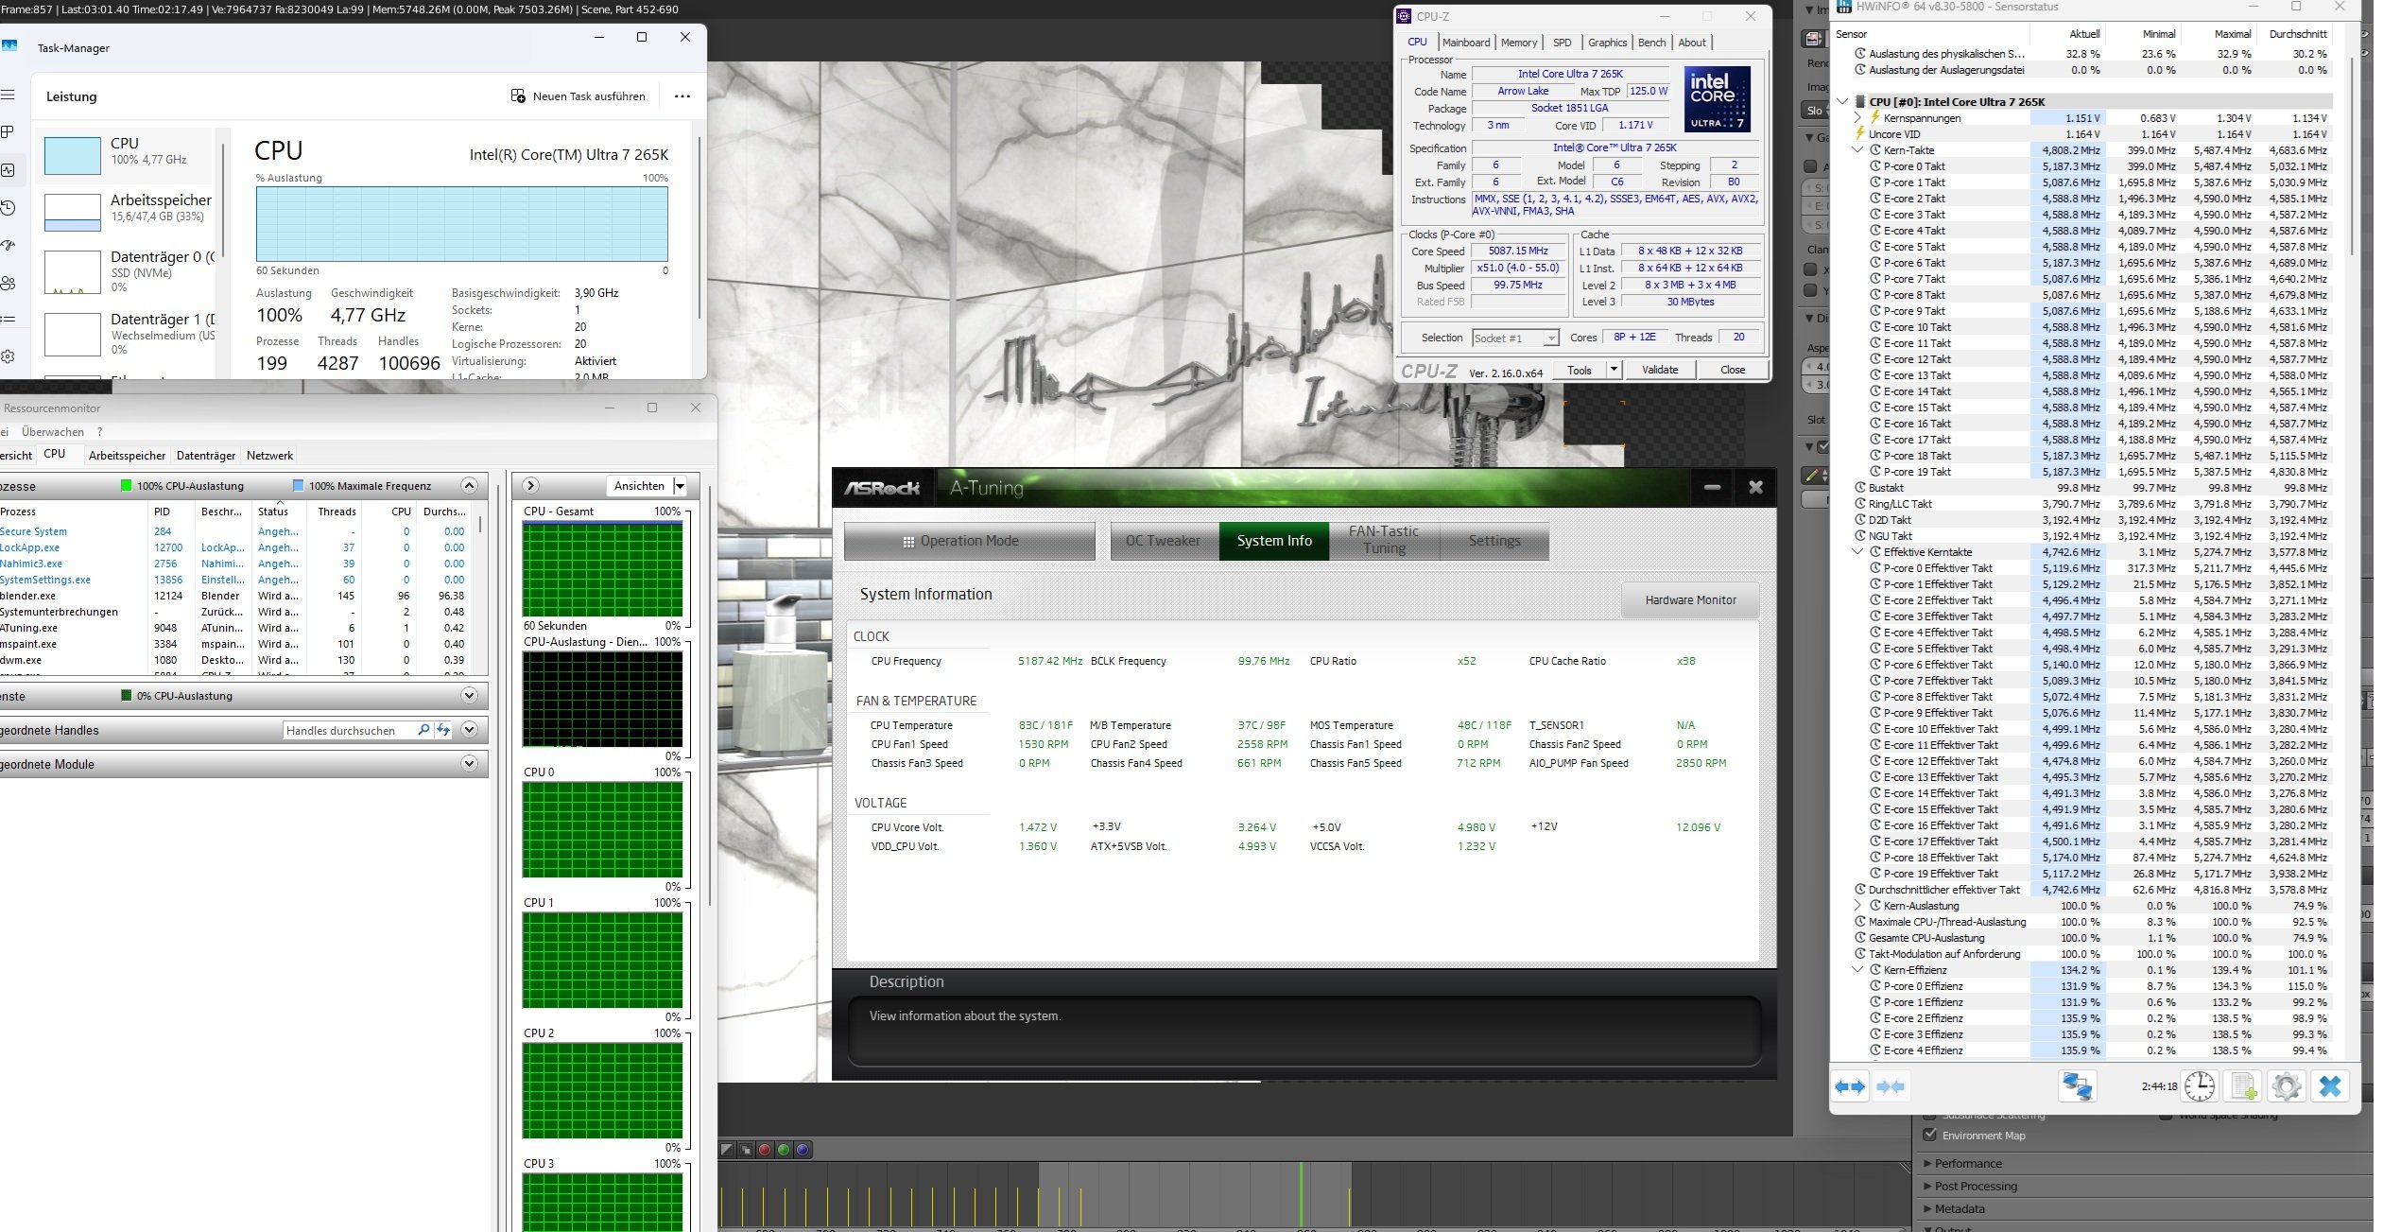This screenshot has height=1232, width=2383.
Task: Open Users icon in Task Manager sidebar
Action: [8, 283]
